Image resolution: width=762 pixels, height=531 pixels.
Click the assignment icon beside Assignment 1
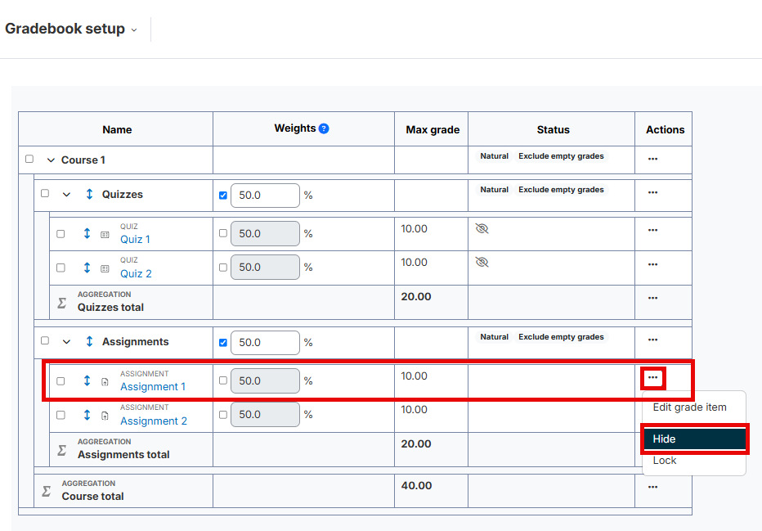(x=105, y=382)
